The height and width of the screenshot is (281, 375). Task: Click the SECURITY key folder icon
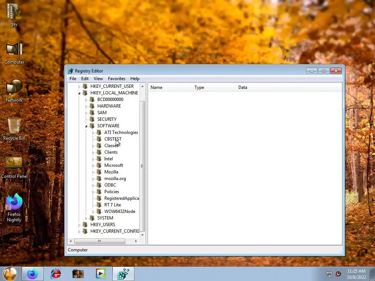(92, 119)
